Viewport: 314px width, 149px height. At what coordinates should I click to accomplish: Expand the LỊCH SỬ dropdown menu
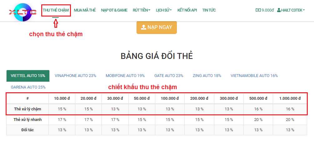pos(164,10)
